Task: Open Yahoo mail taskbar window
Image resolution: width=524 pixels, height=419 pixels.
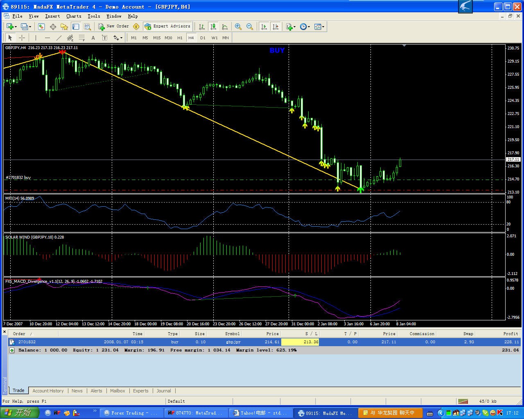Action: (x=261, y=413)
